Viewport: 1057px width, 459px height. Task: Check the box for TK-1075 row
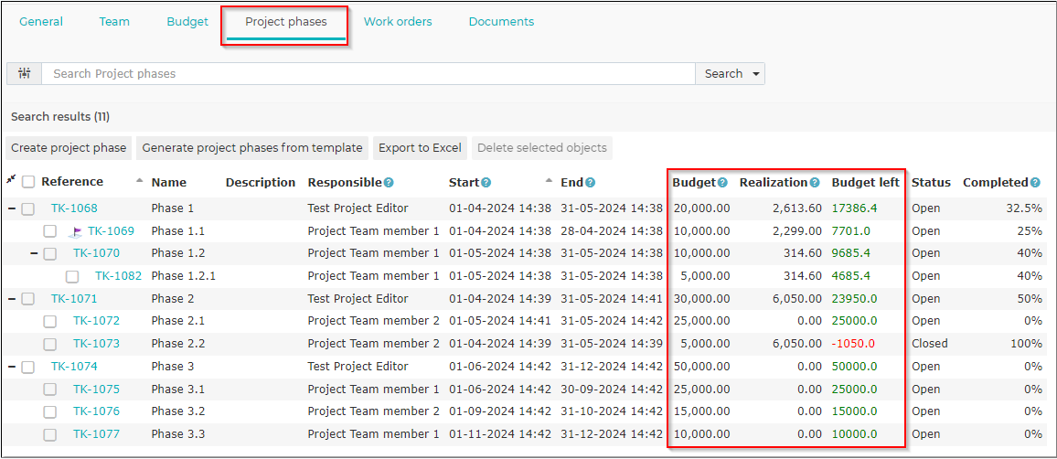(x=50, y=390)
